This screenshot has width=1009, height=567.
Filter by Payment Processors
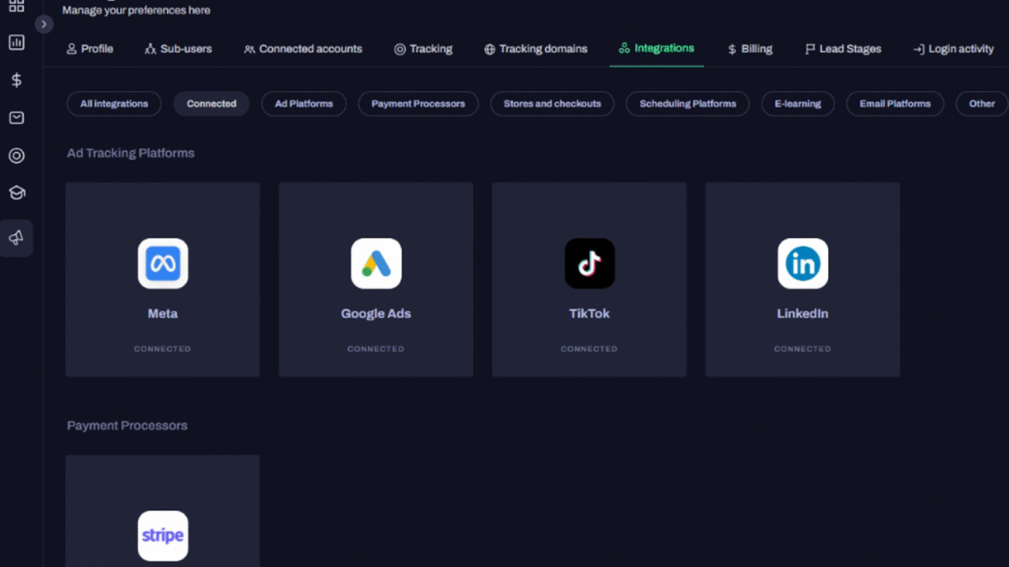click(418, 104)
